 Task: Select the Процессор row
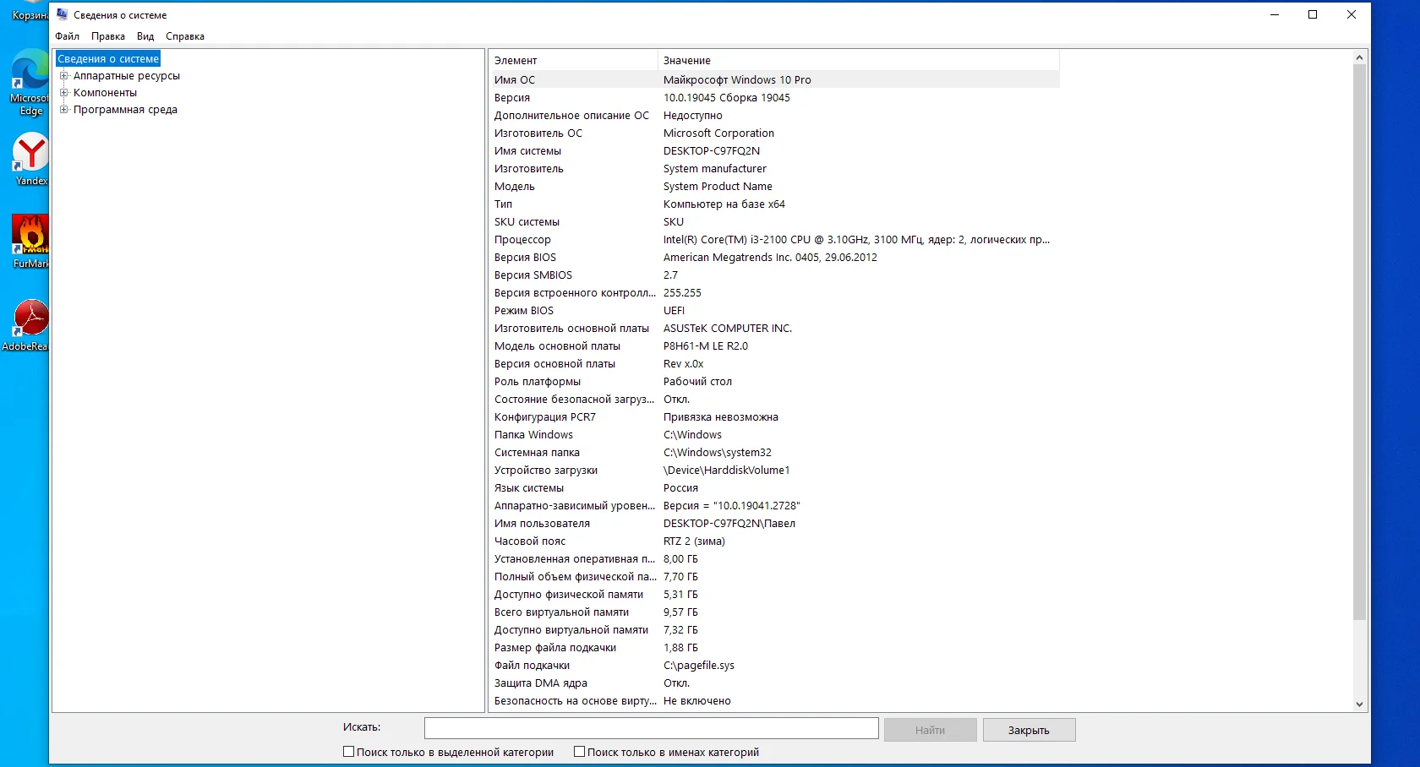[774, 240]
